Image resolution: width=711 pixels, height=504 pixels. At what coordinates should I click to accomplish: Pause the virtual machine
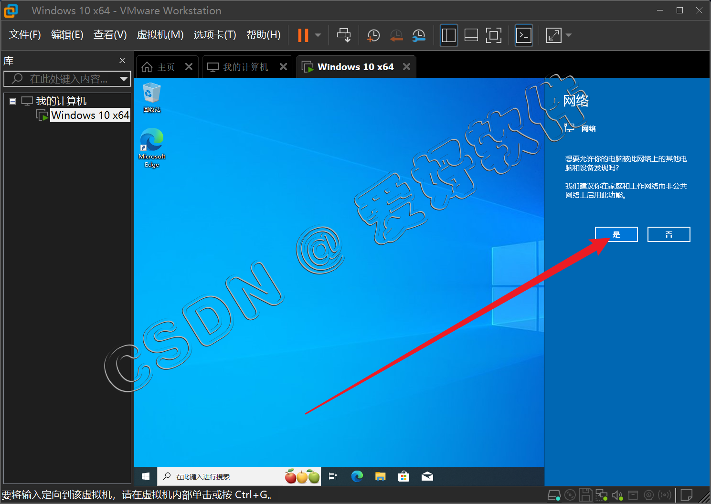[303, 35]
